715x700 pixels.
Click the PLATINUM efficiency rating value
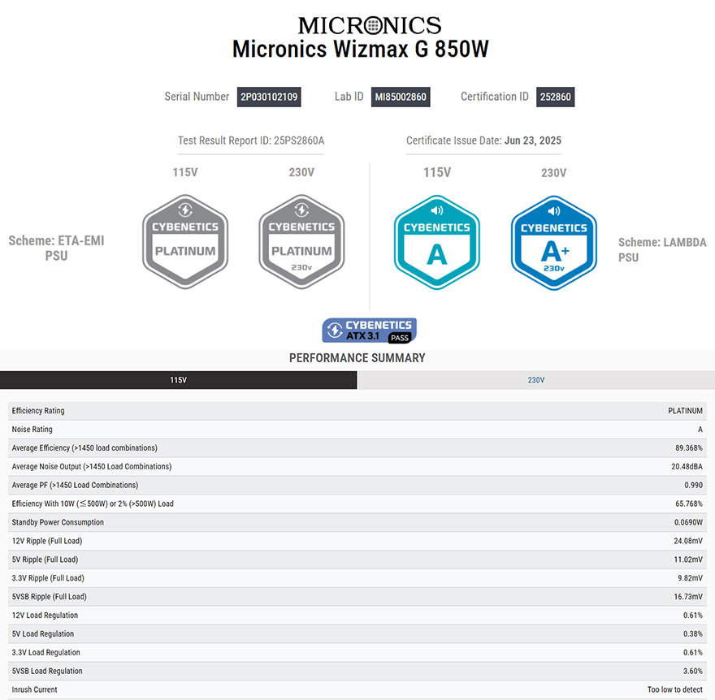pos(686,411)
